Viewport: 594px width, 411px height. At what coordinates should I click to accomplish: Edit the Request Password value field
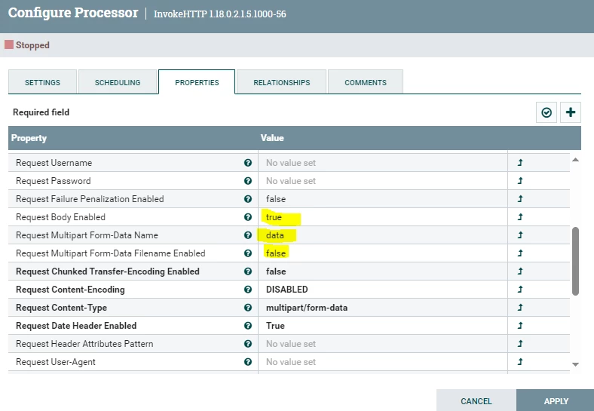tap(383, 181)
